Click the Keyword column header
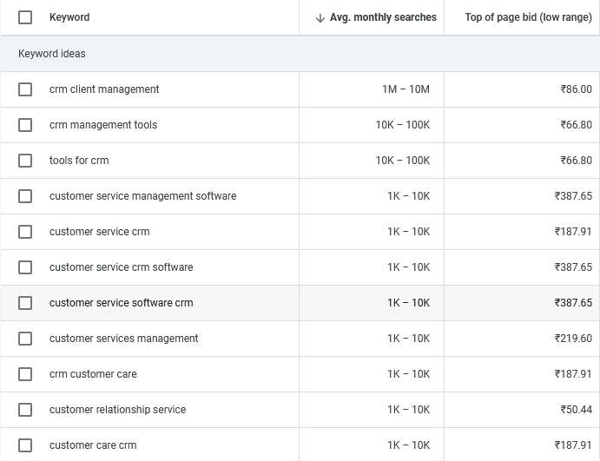Image resolution: width=600 pixels, height=461 pixels. tap(69, 17)
